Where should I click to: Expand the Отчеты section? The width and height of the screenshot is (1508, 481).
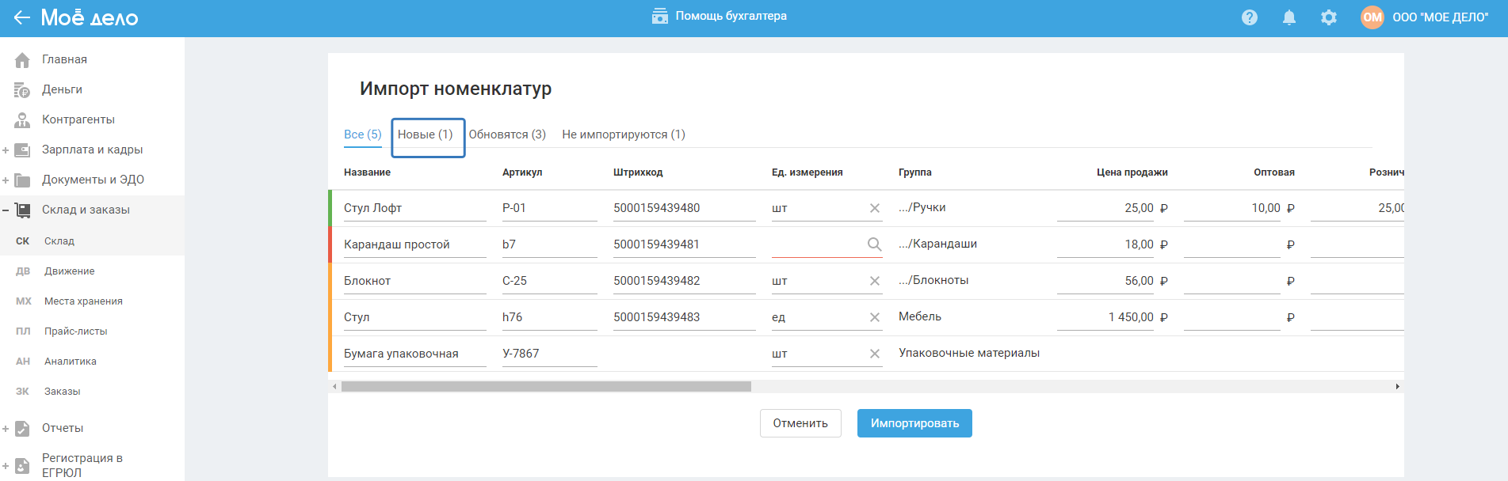(6, 429)
